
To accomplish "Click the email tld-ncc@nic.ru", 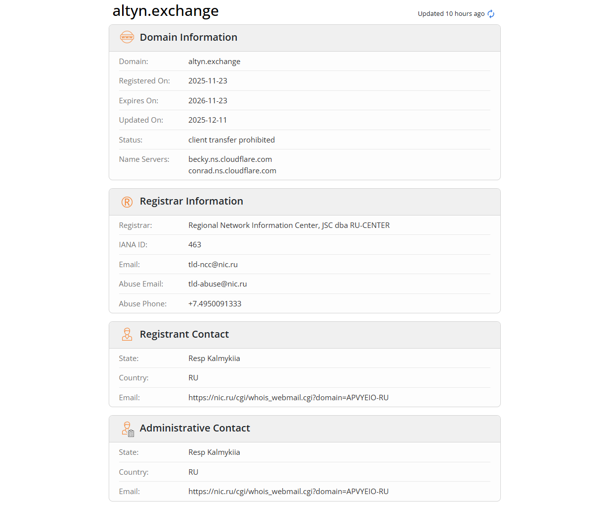I will click(x=213, y=265).
